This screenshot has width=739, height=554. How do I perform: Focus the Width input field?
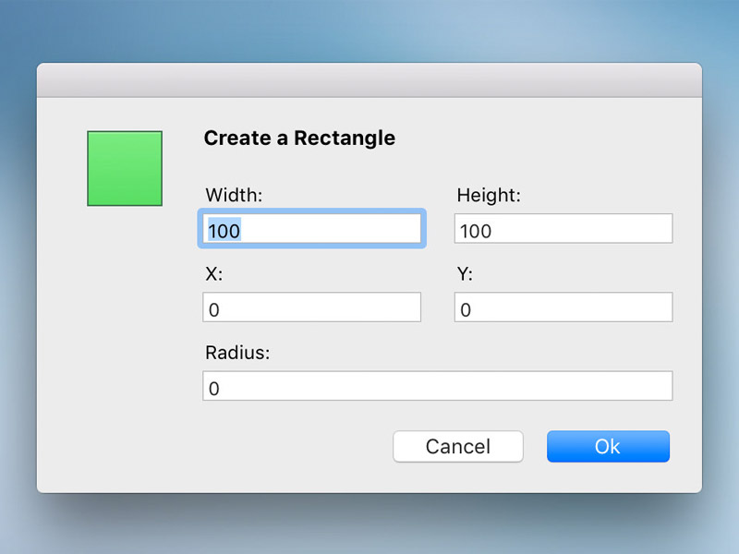pos(311,228)
